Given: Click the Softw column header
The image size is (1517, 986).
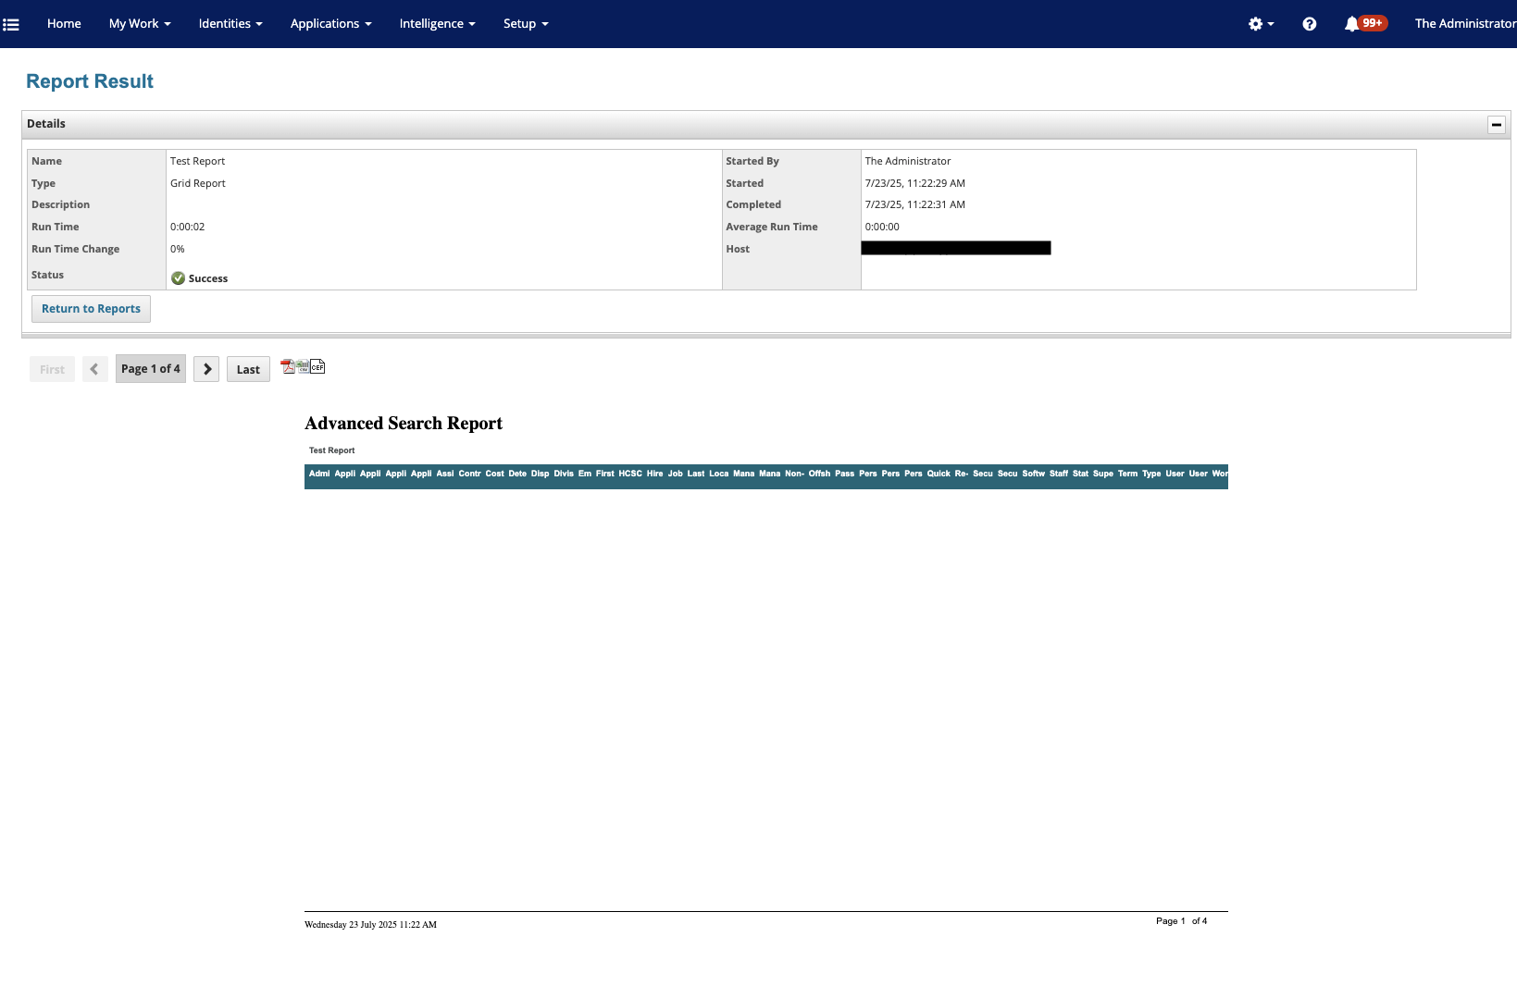Looking at the screenshot, I should pos(1034,474).
